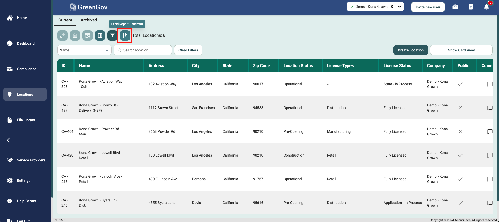Image resolution: width=499 pixels, height=222 pixels.
Task: Toggle Public checkmark for Lincoln Ave location
Action: coord(460,179)
